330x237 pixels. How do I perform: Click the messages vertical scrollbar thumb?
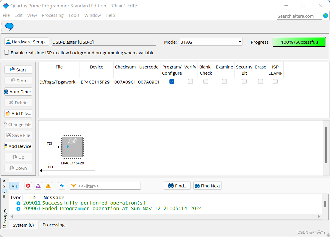325,204
